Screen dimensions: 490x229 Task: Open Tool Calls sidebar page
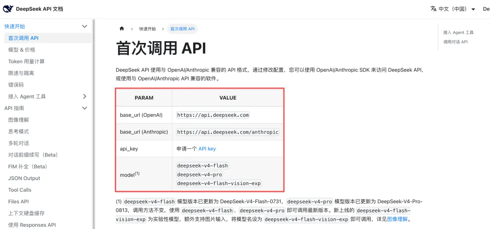tap(20, 190)
